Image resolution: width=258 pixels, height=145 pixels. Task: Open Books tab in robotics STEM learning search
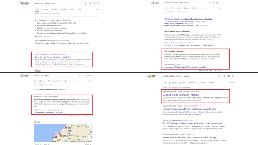pos(195,8)
